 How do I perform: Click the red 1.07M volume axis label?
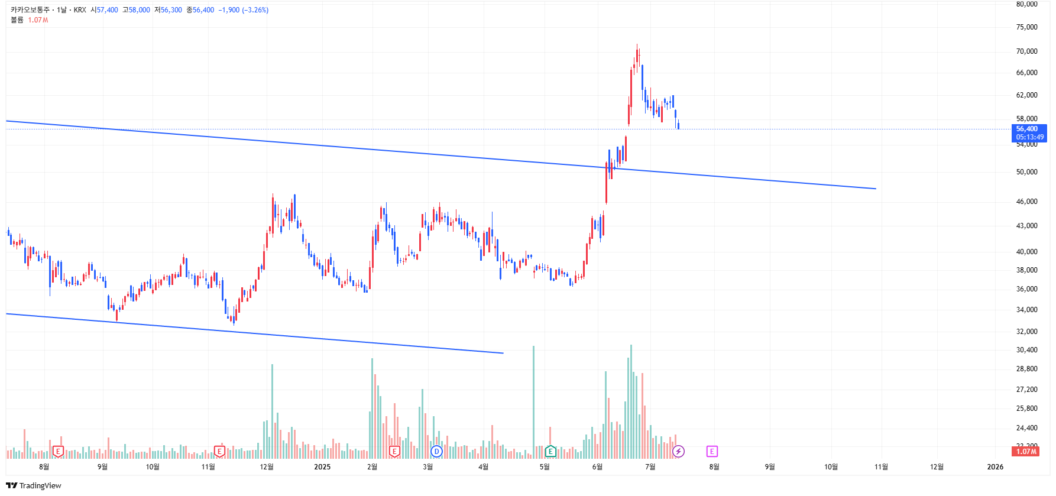1025,452
